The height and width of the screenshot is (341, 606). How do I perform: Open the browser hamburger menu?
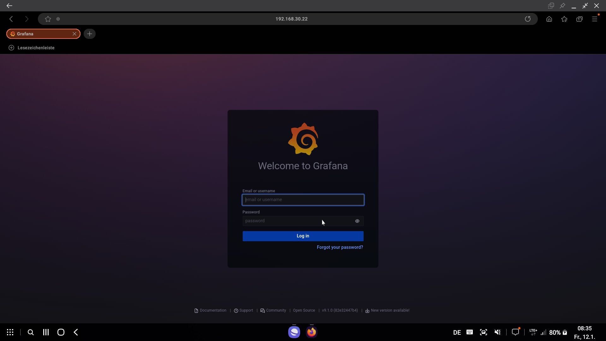coord(594,19)
